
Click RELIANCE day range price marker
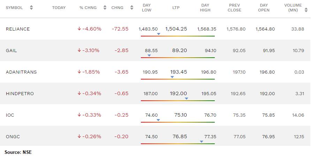click(159, 34)
